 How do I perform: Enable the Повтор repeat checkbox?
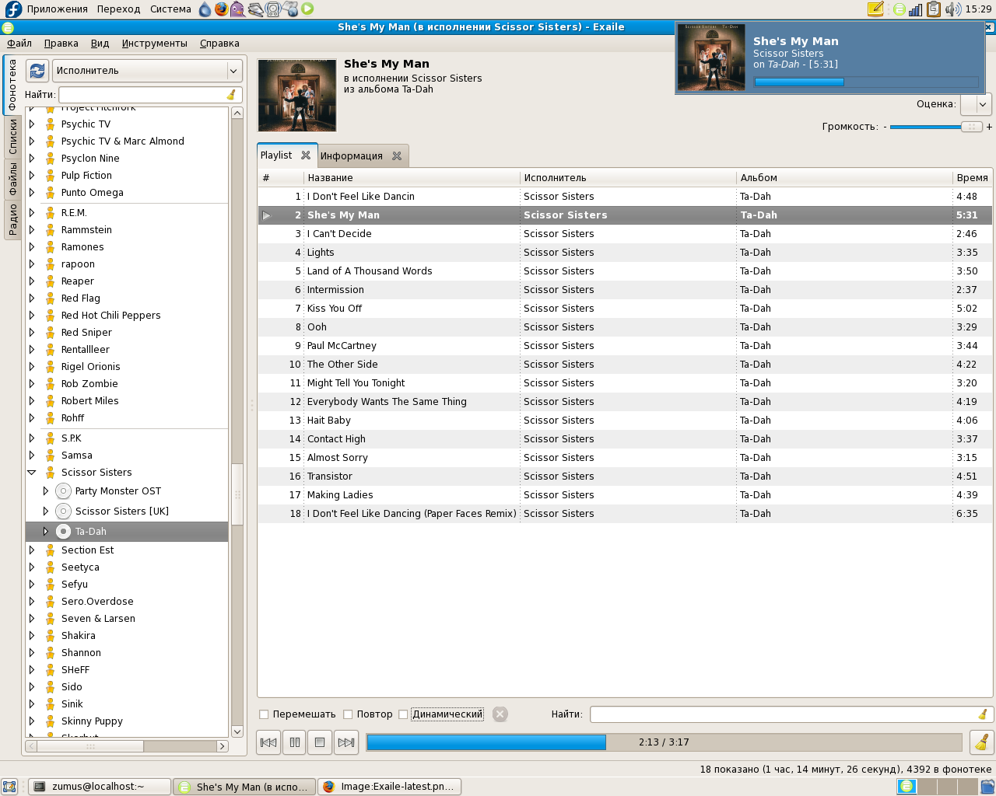[x=348, y=714]
